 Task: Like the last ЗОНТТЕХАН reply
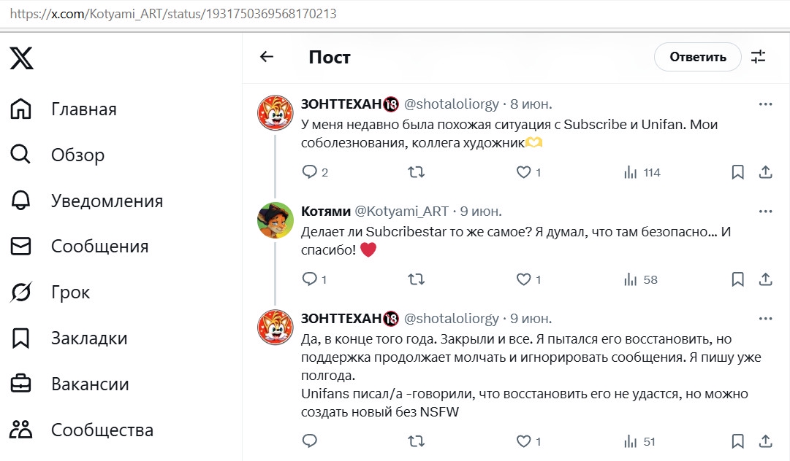coord(523,441)
